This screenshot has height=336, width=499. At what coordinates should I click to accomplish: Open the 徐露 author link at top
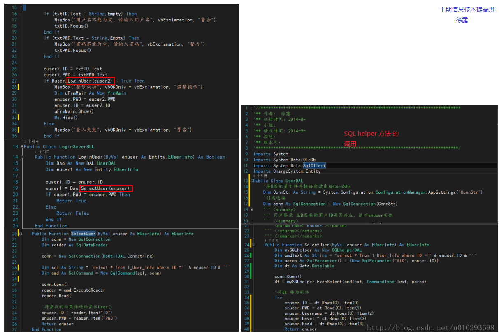pyautogui.click(x=462, y=20)
